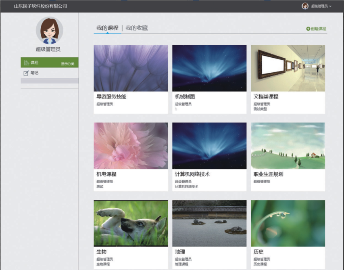Image resolution: width=344 pixels, height=270 pixels.
Task: Open the 机电课程 pink flower thumbnail
Action: pos(131,146)
